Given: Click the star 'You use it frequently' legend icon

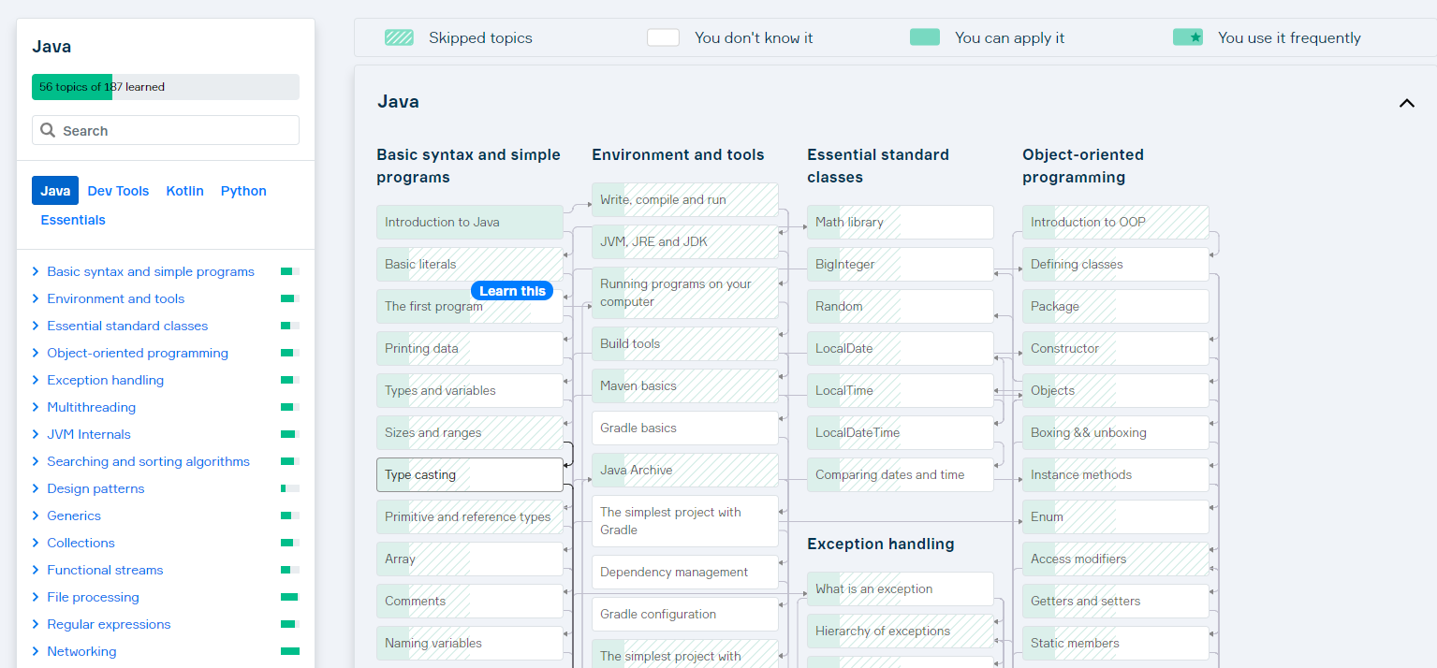Looking at the screenshot, I should [1187, 37].
